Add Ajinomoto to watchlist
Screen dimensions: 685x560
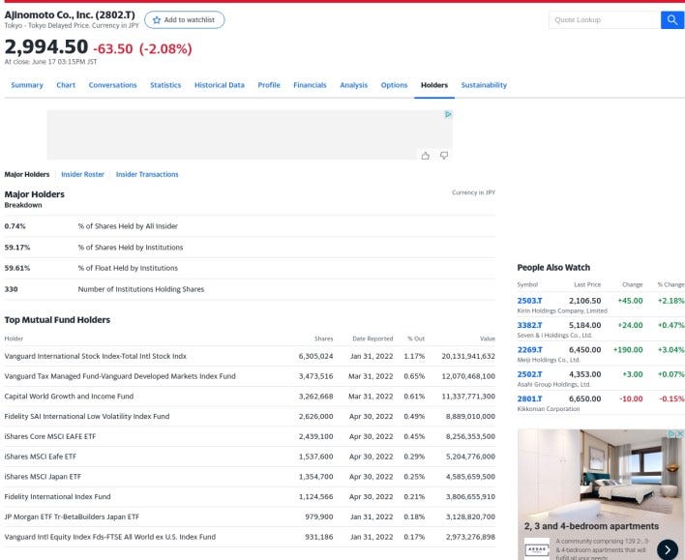185,19
